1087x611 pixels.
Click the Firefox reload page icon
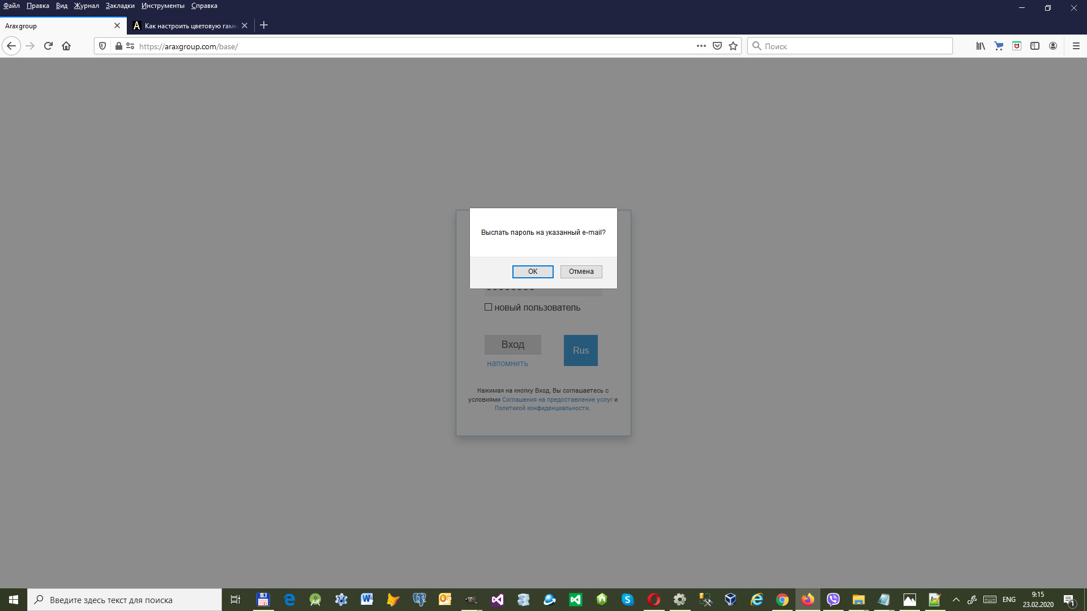(x=48, y=46)
